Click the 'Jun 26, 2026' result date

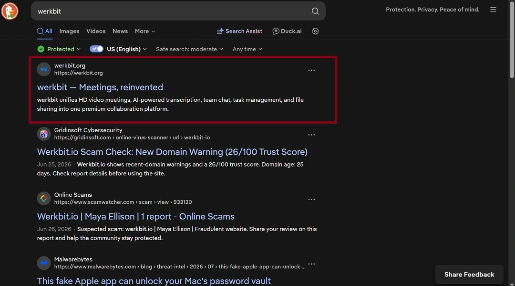(54, 229)
